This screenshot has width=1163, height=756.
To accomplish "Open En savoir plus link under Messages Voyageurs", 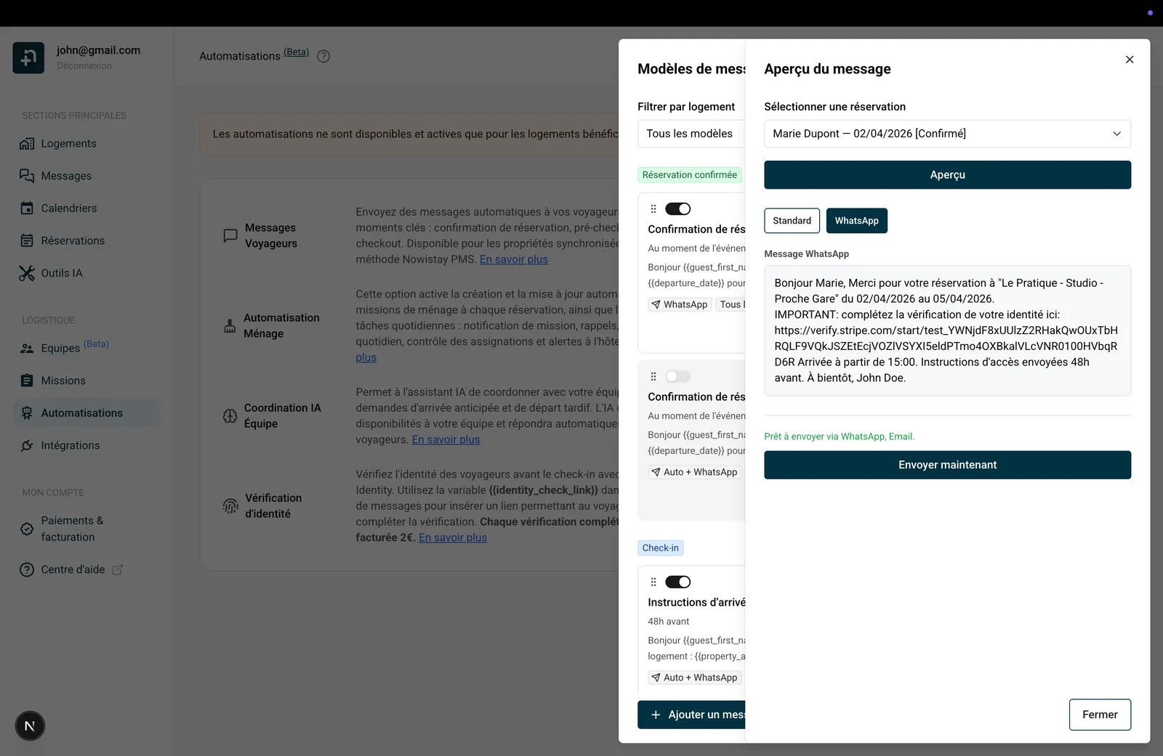I will tap(513, 259).
